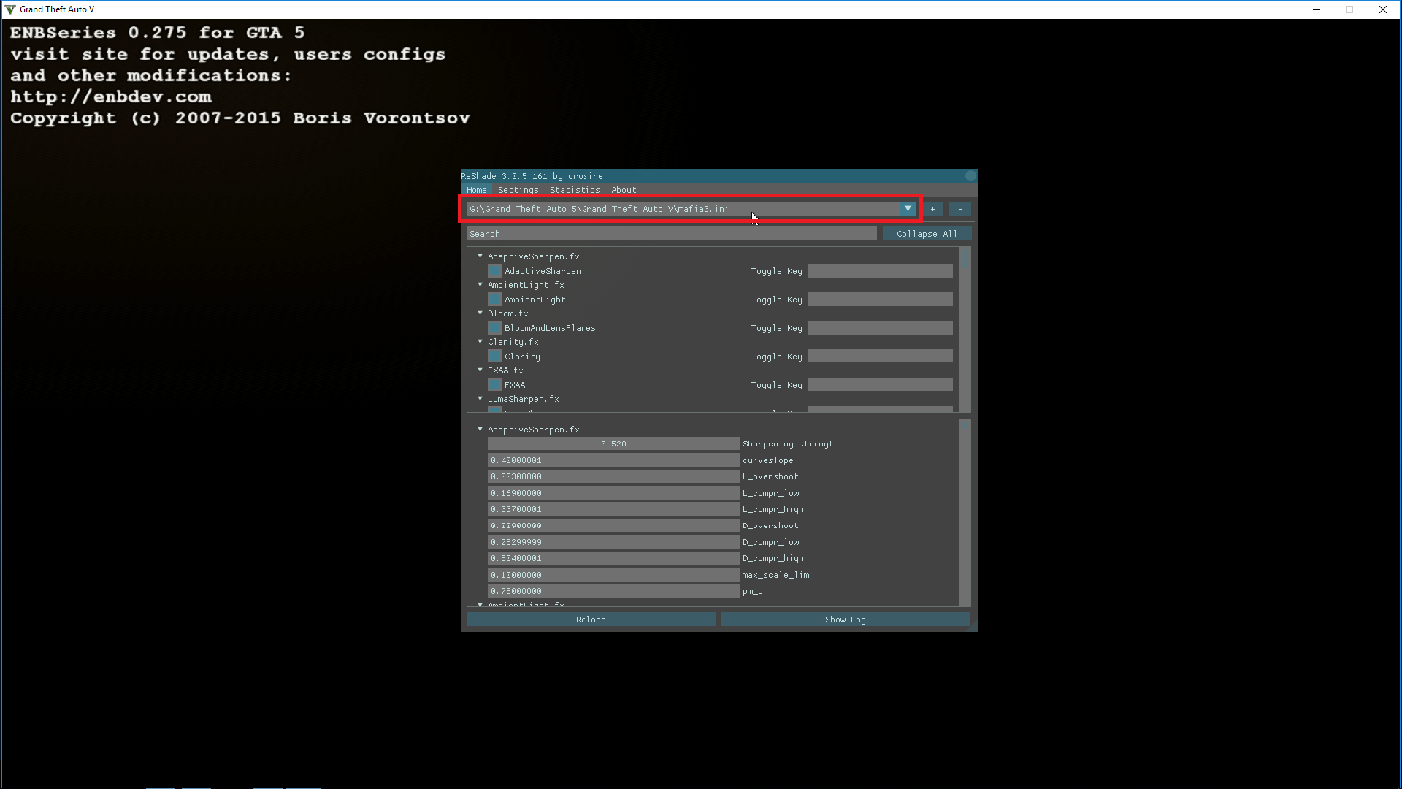Collapse the Clarity.fx tree node
Screen dimensions: 1402x789
480,342
